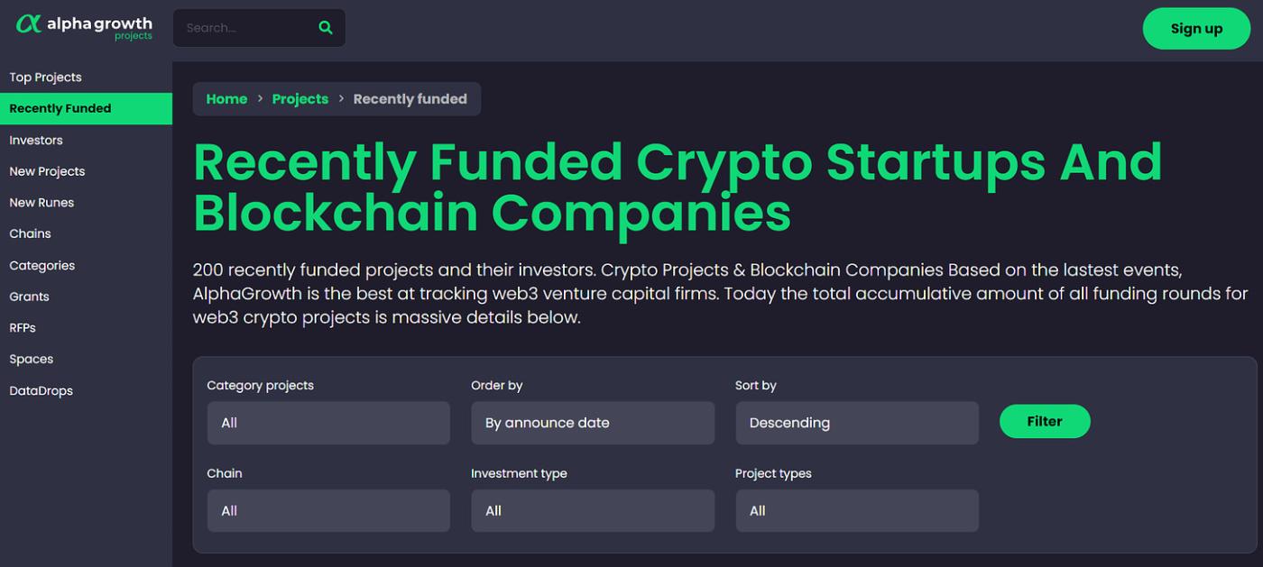Click the search magnifier icon
Screen dimensions: 1263x567
tap(326, 28)
